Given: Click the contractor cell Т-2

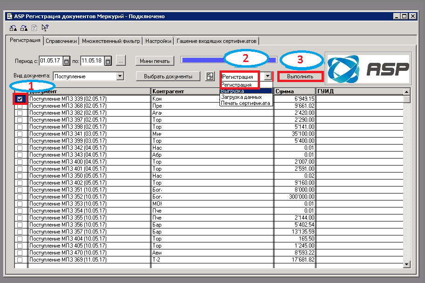Looking at the screenshot, I should pos(212,260).
